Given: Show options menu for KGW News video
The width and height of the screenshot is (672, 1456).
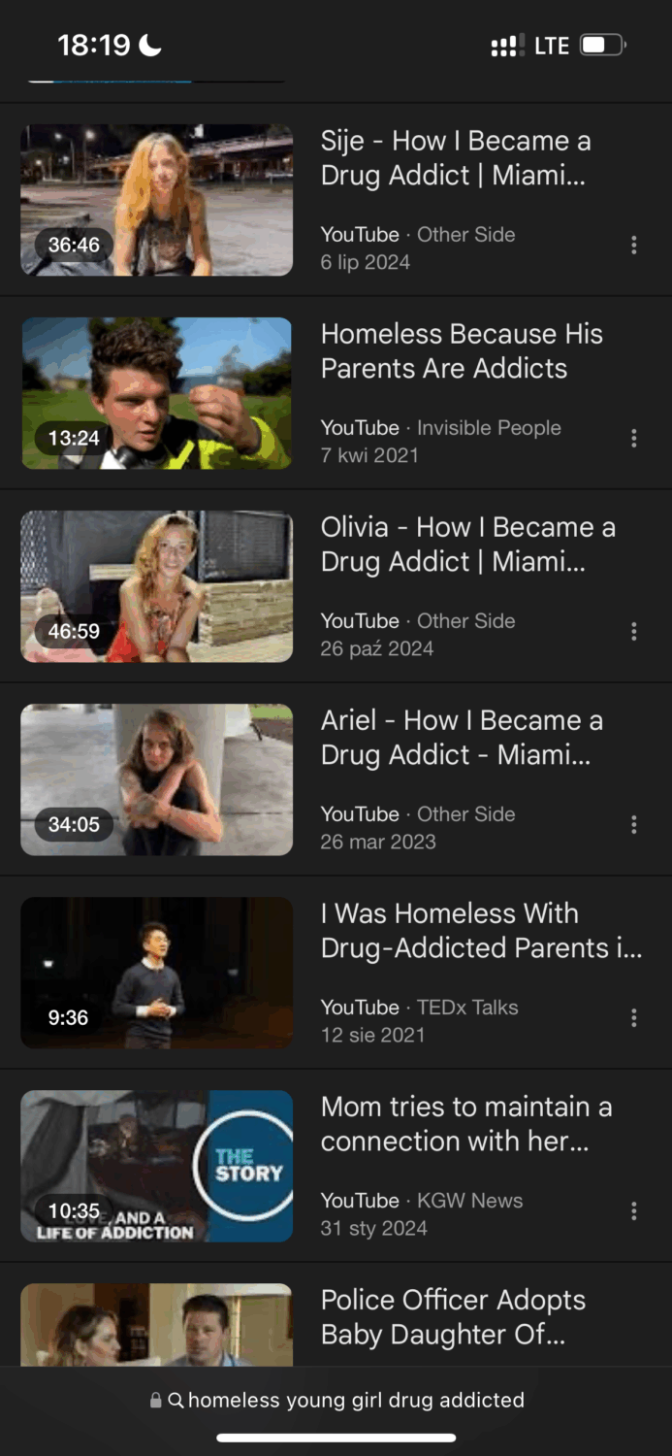Looking at the screenshot, I should [x=634, y=1211].
